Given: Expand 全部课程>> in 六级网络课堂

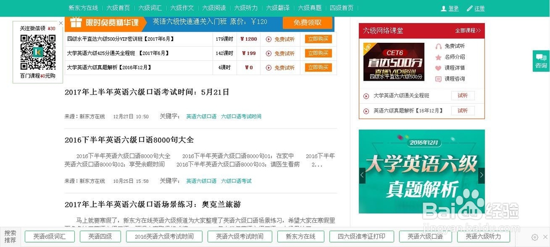Looking at the screenshot, I should 468,31.
